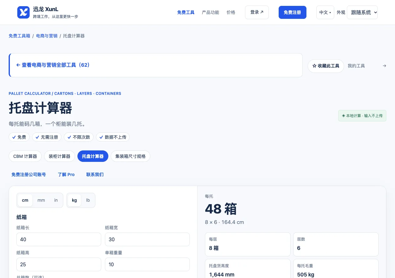Switch to the CBM 计算器 tab

click(25, 156)
